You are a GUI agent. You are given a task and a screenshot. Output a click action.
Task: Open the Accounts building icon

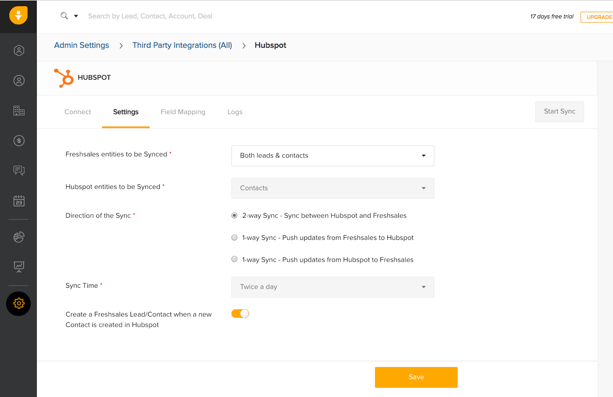point(19,111)
